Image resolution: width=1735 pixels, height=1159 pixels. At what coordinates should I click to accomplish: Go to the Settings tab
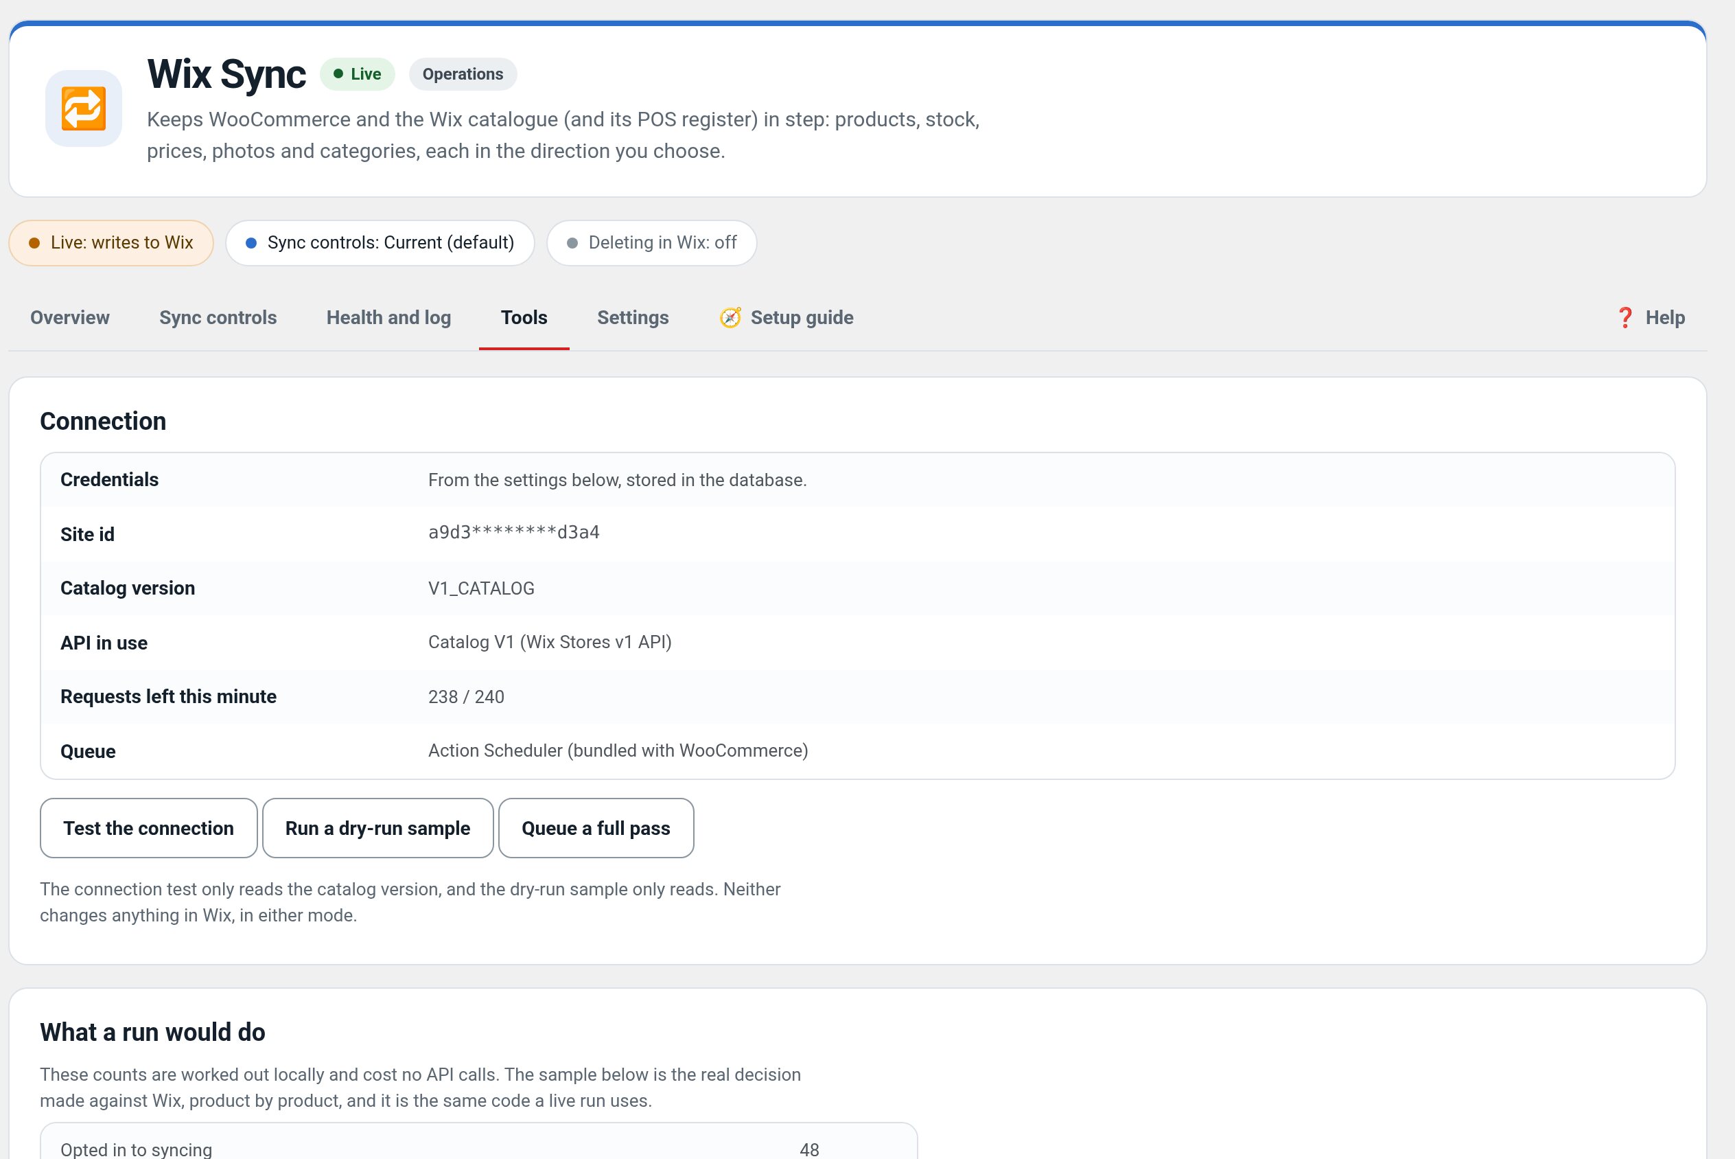coord(633,318)
